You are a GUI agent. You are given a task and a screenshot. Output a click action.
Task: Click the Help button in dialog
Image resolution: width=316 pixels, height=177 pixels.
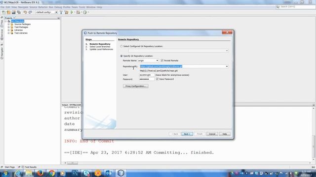point(225,134)
